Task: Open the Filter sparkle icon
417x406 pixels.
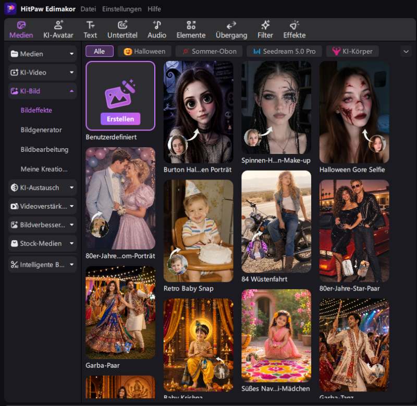Action: [265, 25]
